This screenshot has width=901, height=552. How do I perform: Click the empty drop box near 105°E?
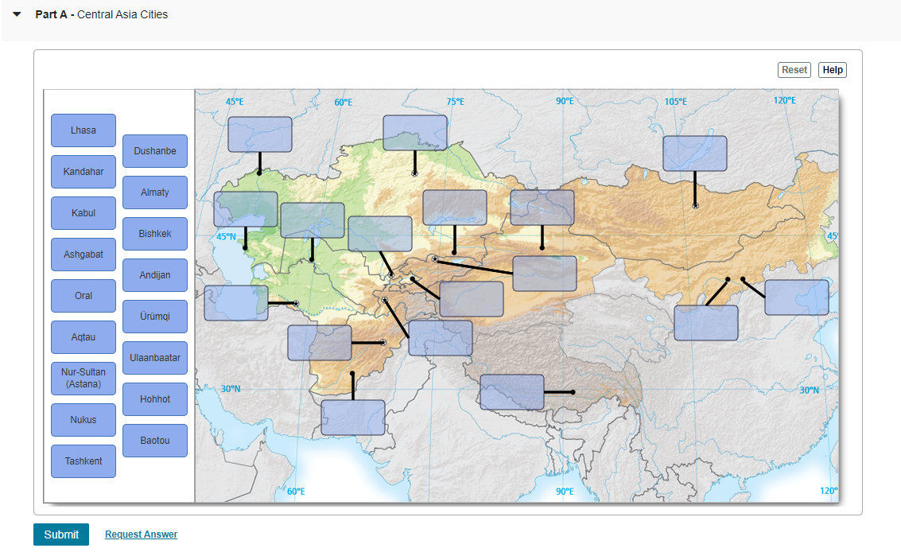[695, 154]
